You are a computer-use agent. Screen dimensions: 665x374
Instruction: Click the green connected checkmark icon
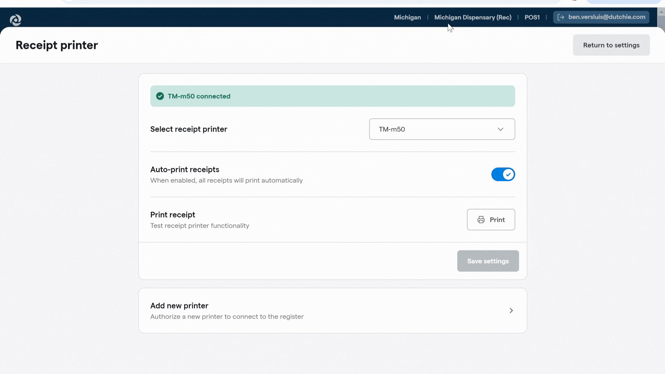[160, 96]
